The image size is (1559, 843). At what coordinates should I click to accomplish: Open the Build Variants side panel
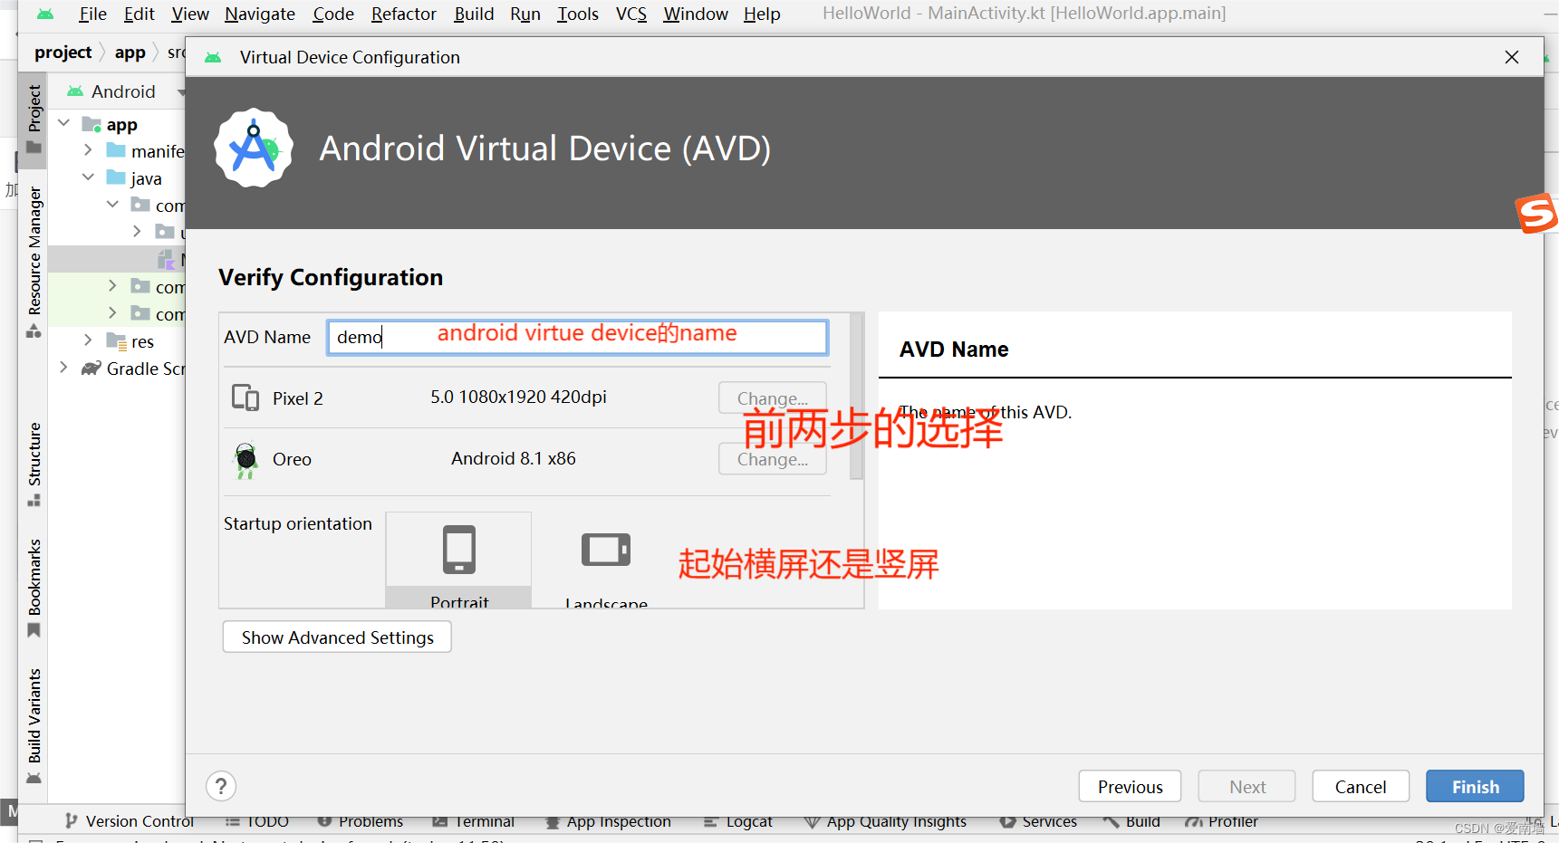34,725
